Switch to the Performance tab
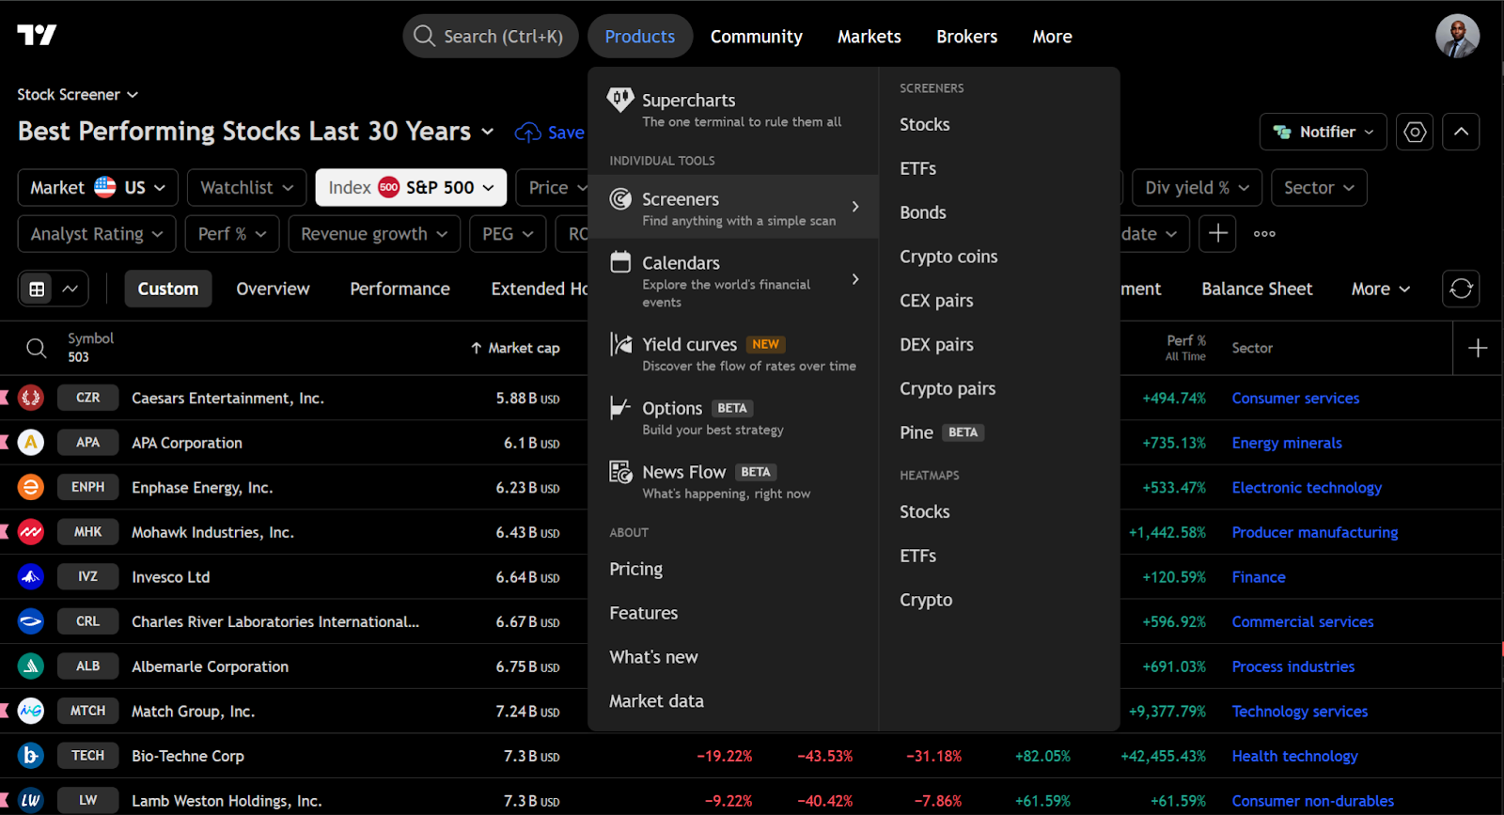1504x815 pixels. [x=399, y=289]
